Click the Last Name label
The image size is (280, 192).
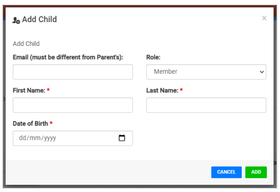(162, 90)
